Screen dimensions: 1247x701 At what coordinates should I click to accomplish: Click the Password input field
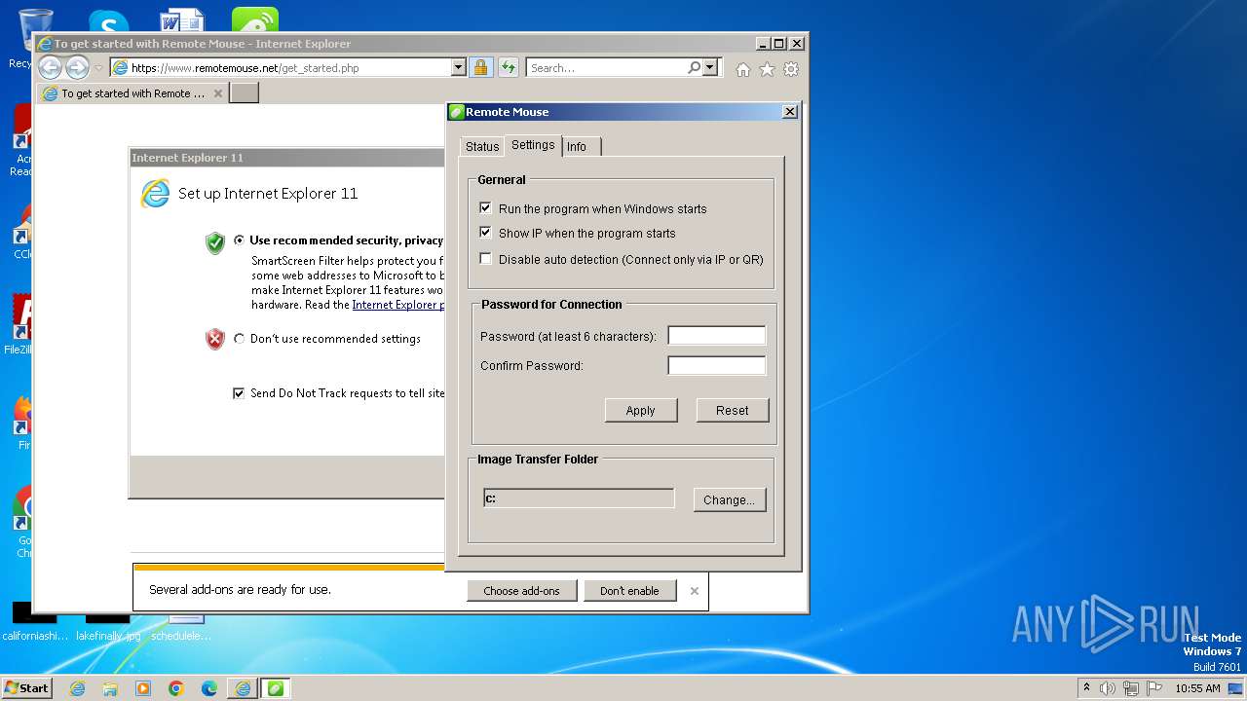pyautogui.click(x=716, y=336)
